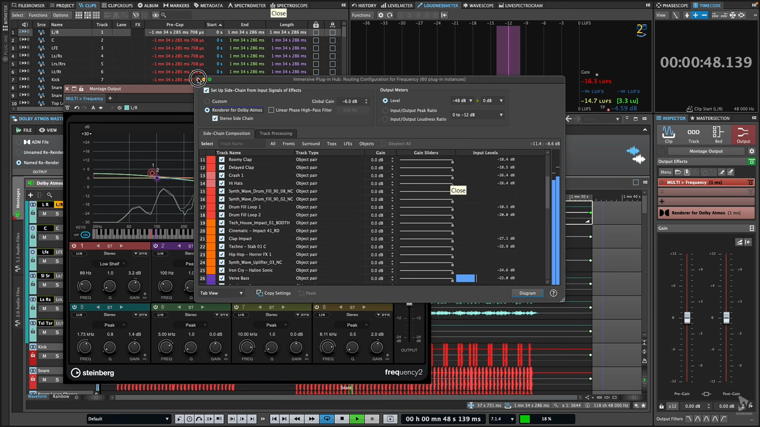Uncheck the Roomy Clap track checkbox
Viewport: 760px width, 427px height.
coord(221,160)
